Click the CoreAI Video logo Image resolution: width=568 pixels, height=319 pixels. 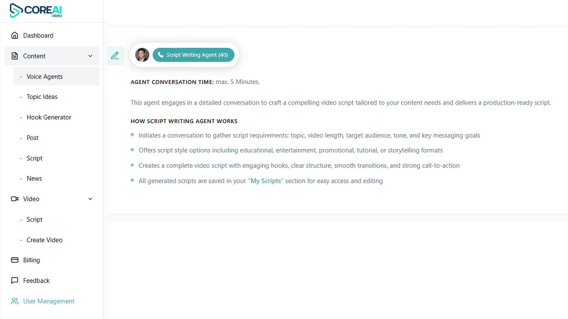point(35,11)
